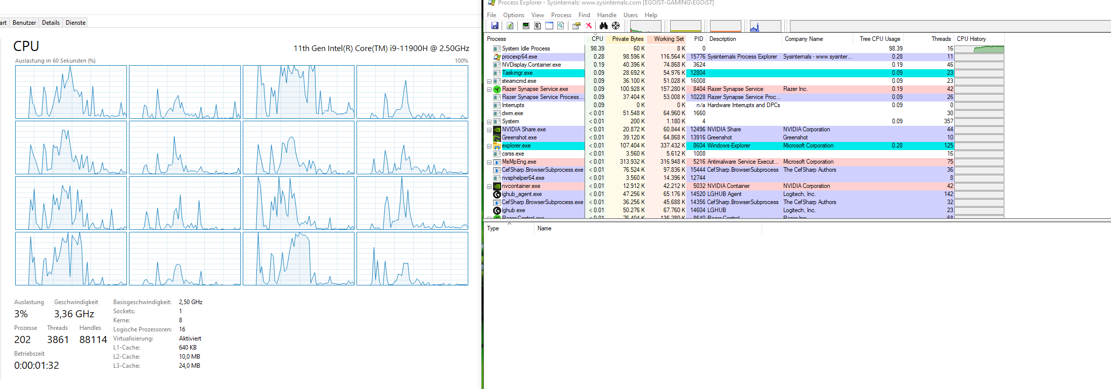The height and width of the screenshot is (389, 1111).
Task: Click the View DLLs/Handles magnifier page icon
Action: pyautogui.click(x=561, y=26)
